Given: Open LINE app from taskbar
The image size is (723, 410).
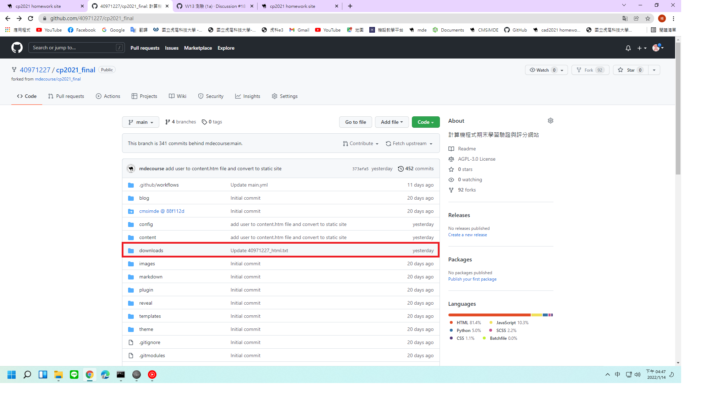Looking at the screenshot, I should point(74,375).
